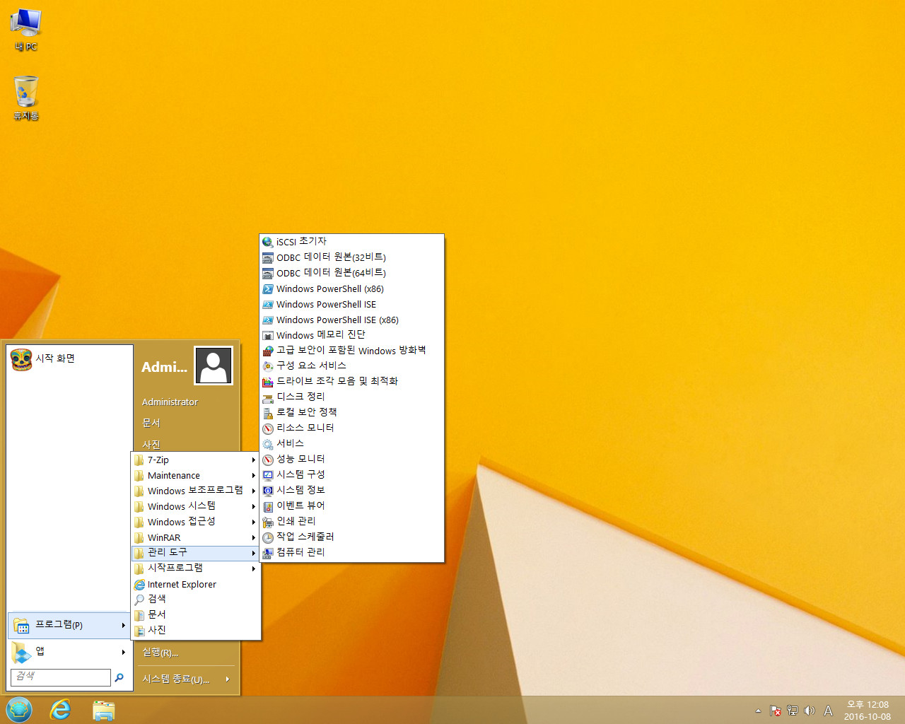Open the Maintenance program folder
905x724 pixels.
(196, 475)
